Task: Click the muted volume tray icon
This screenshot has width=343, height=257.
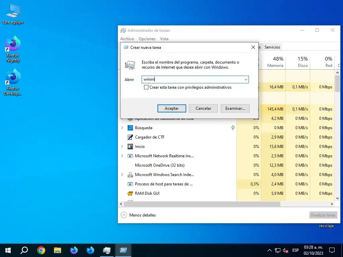Action: coord(285,250)
